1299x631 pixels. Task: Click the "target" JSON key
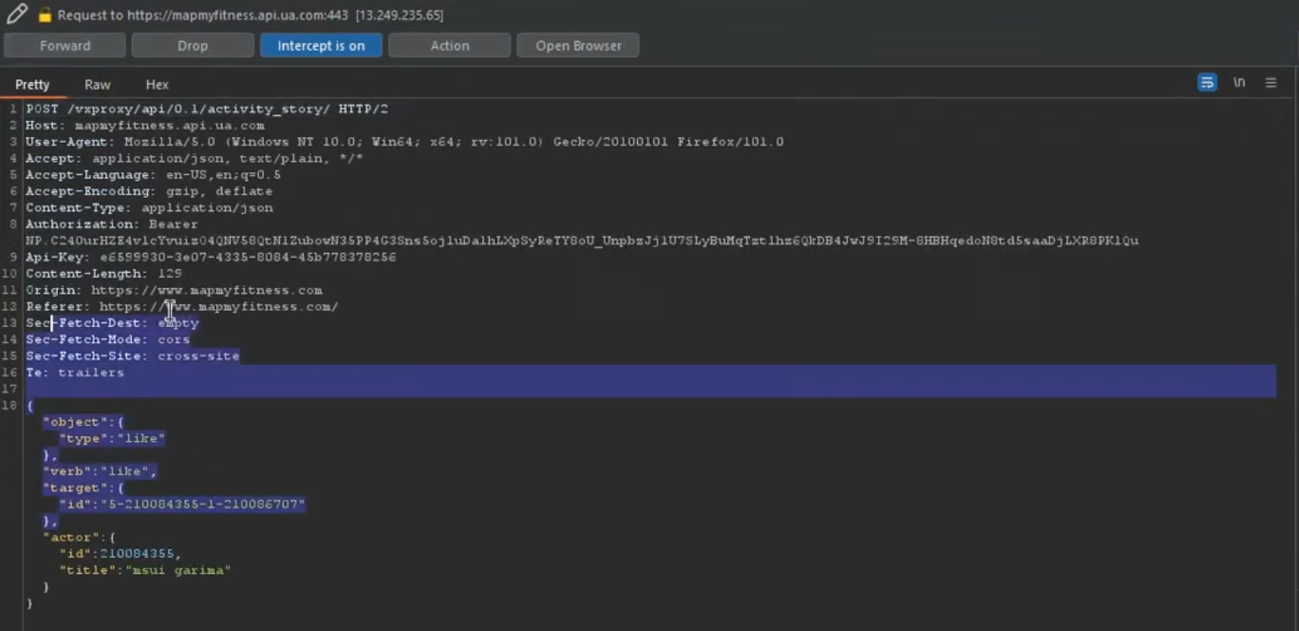75,488
